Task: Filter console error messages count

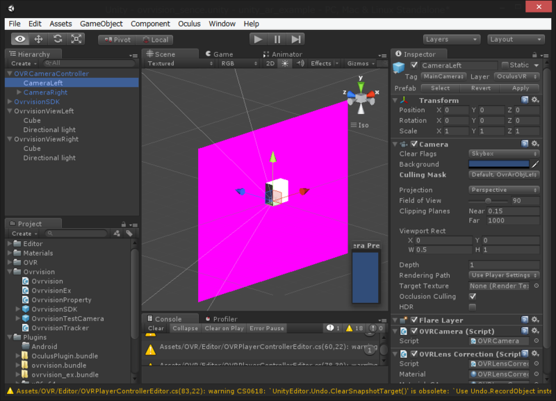Action: (x=377, y=328)
